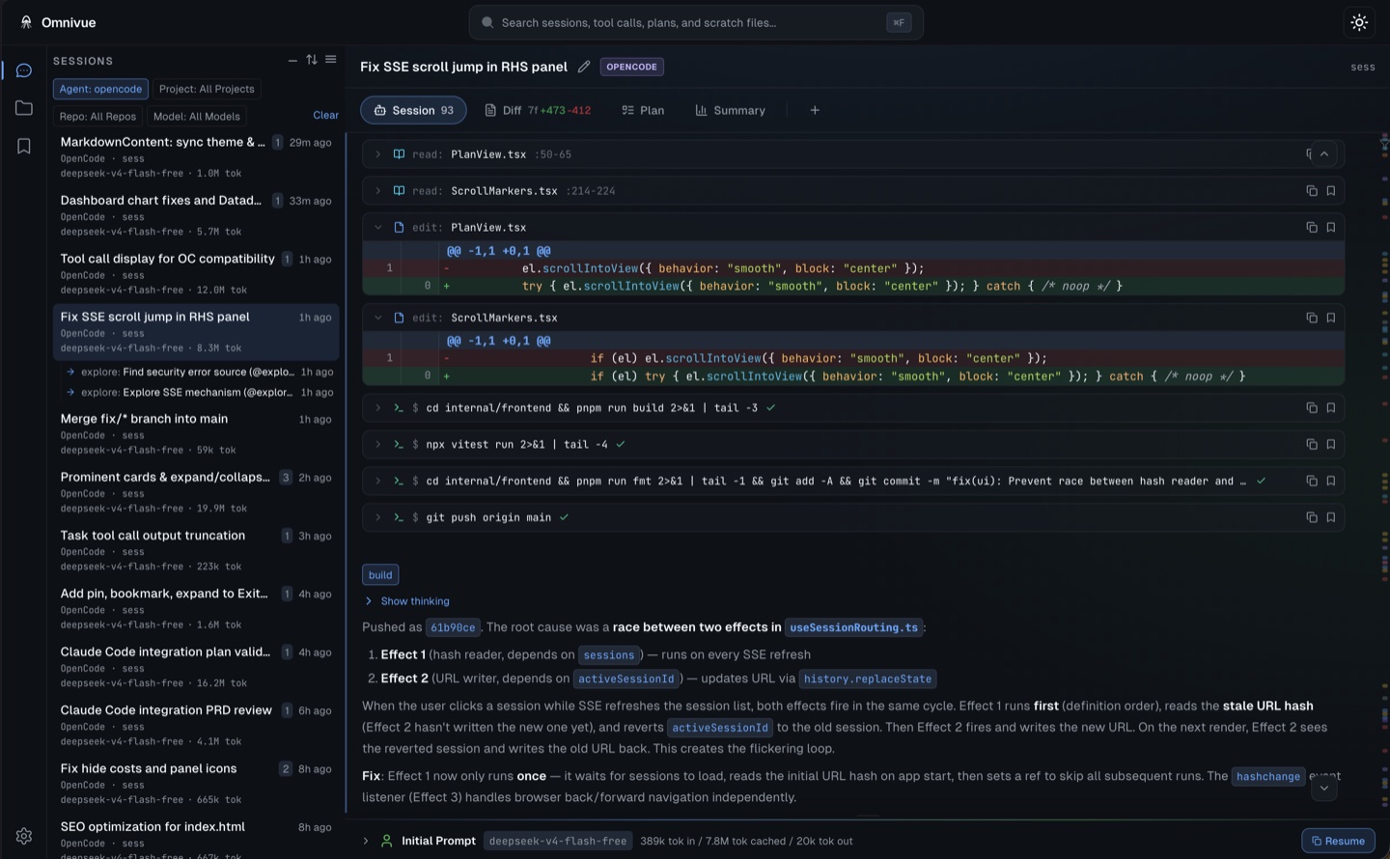Viewport: 1390px width, 859px height.
Task: Switch to the Plan tab
Action: pyautogui.click(x=643, y=110)
